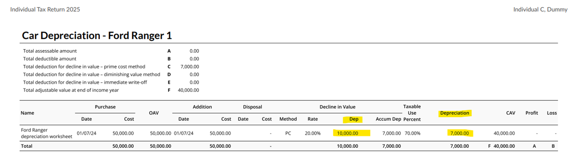Click the Ford Ranger purchase cost 50,000.00
Image resolution: width=578 pixels, height=160 pixels.
123,133
